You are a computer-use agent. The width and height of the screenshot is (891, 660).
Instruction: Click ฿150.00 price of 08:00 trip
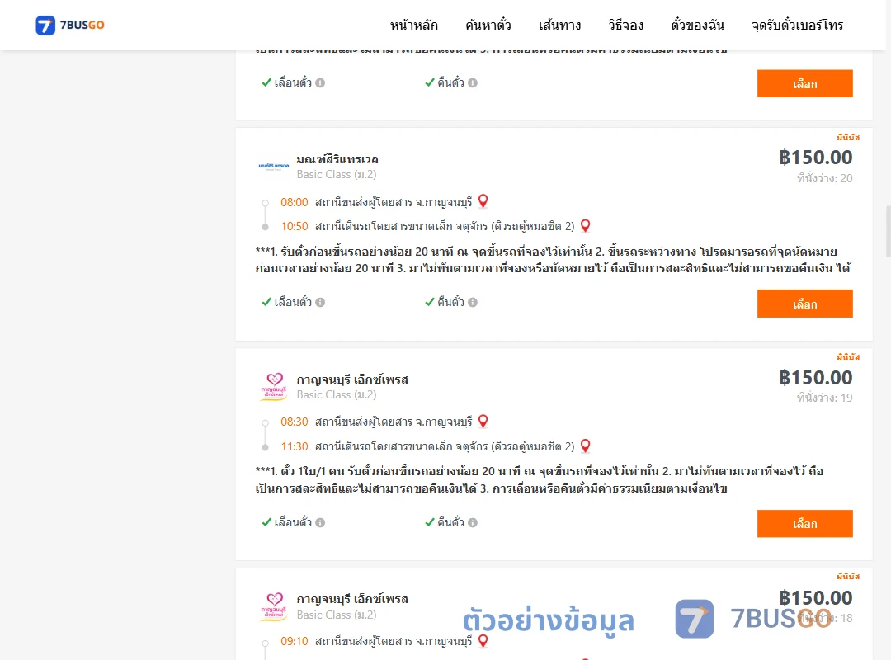click(816, 158)
